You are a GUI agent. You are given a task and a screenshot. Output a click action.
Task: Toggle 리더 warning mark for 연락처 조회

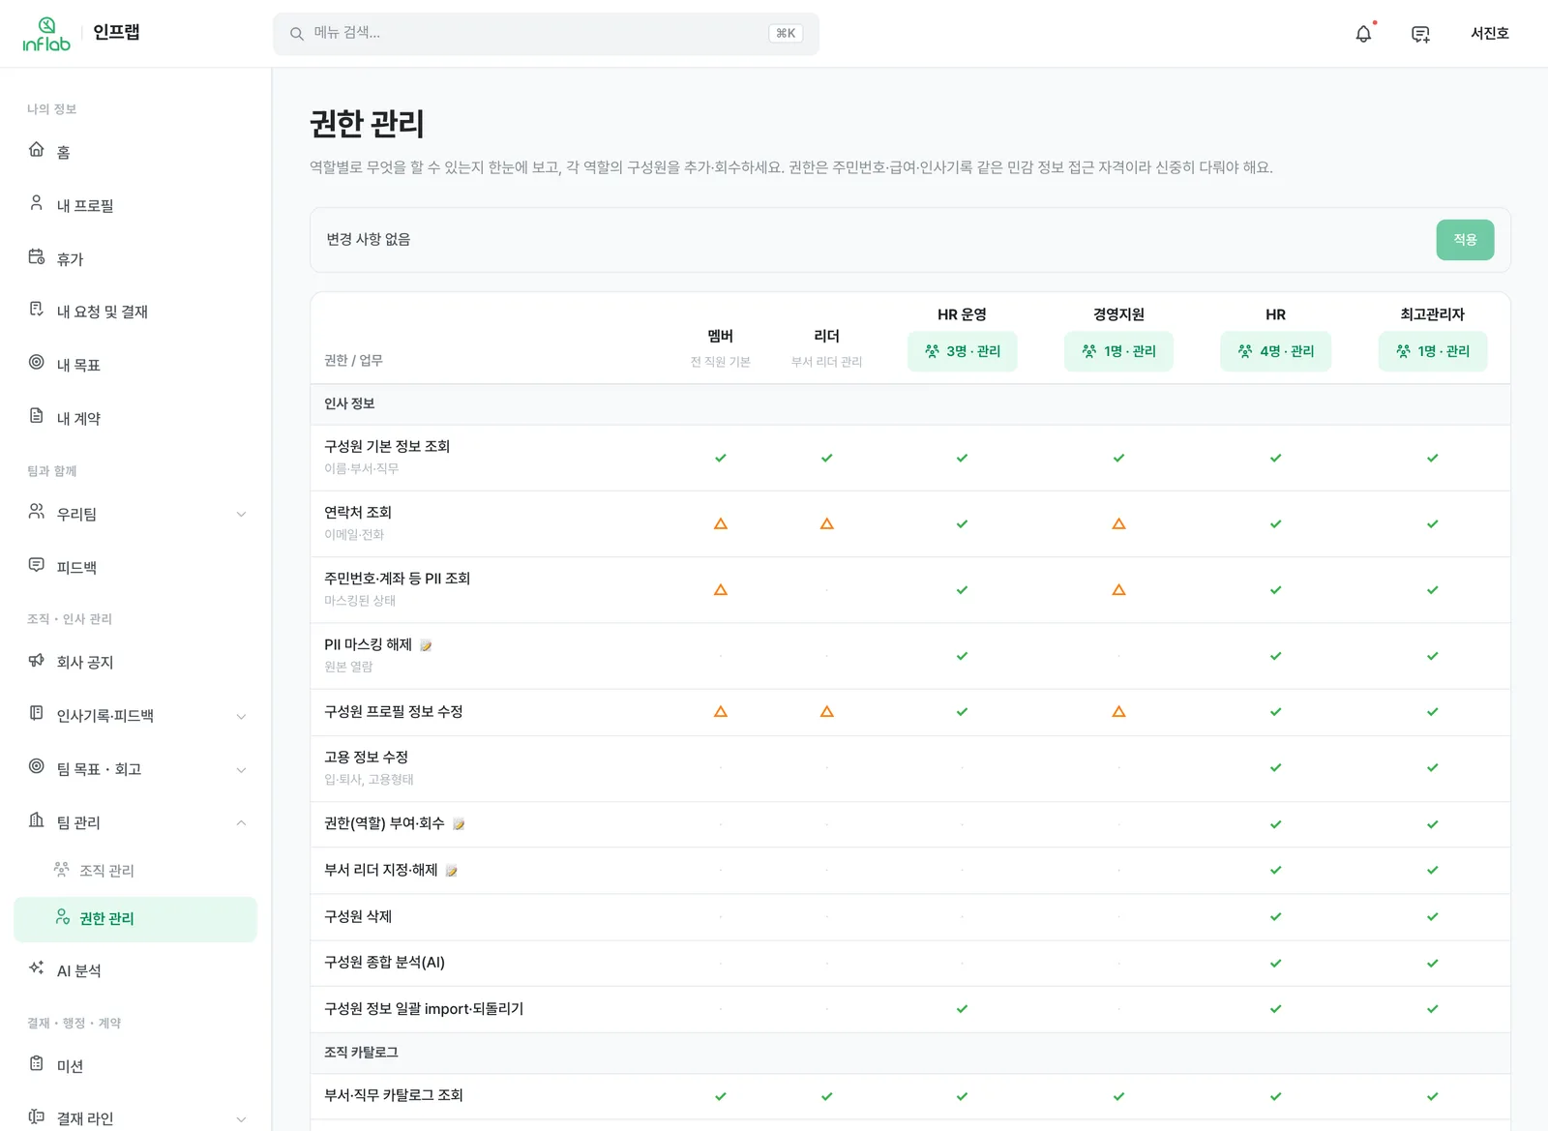click(827, 523)
